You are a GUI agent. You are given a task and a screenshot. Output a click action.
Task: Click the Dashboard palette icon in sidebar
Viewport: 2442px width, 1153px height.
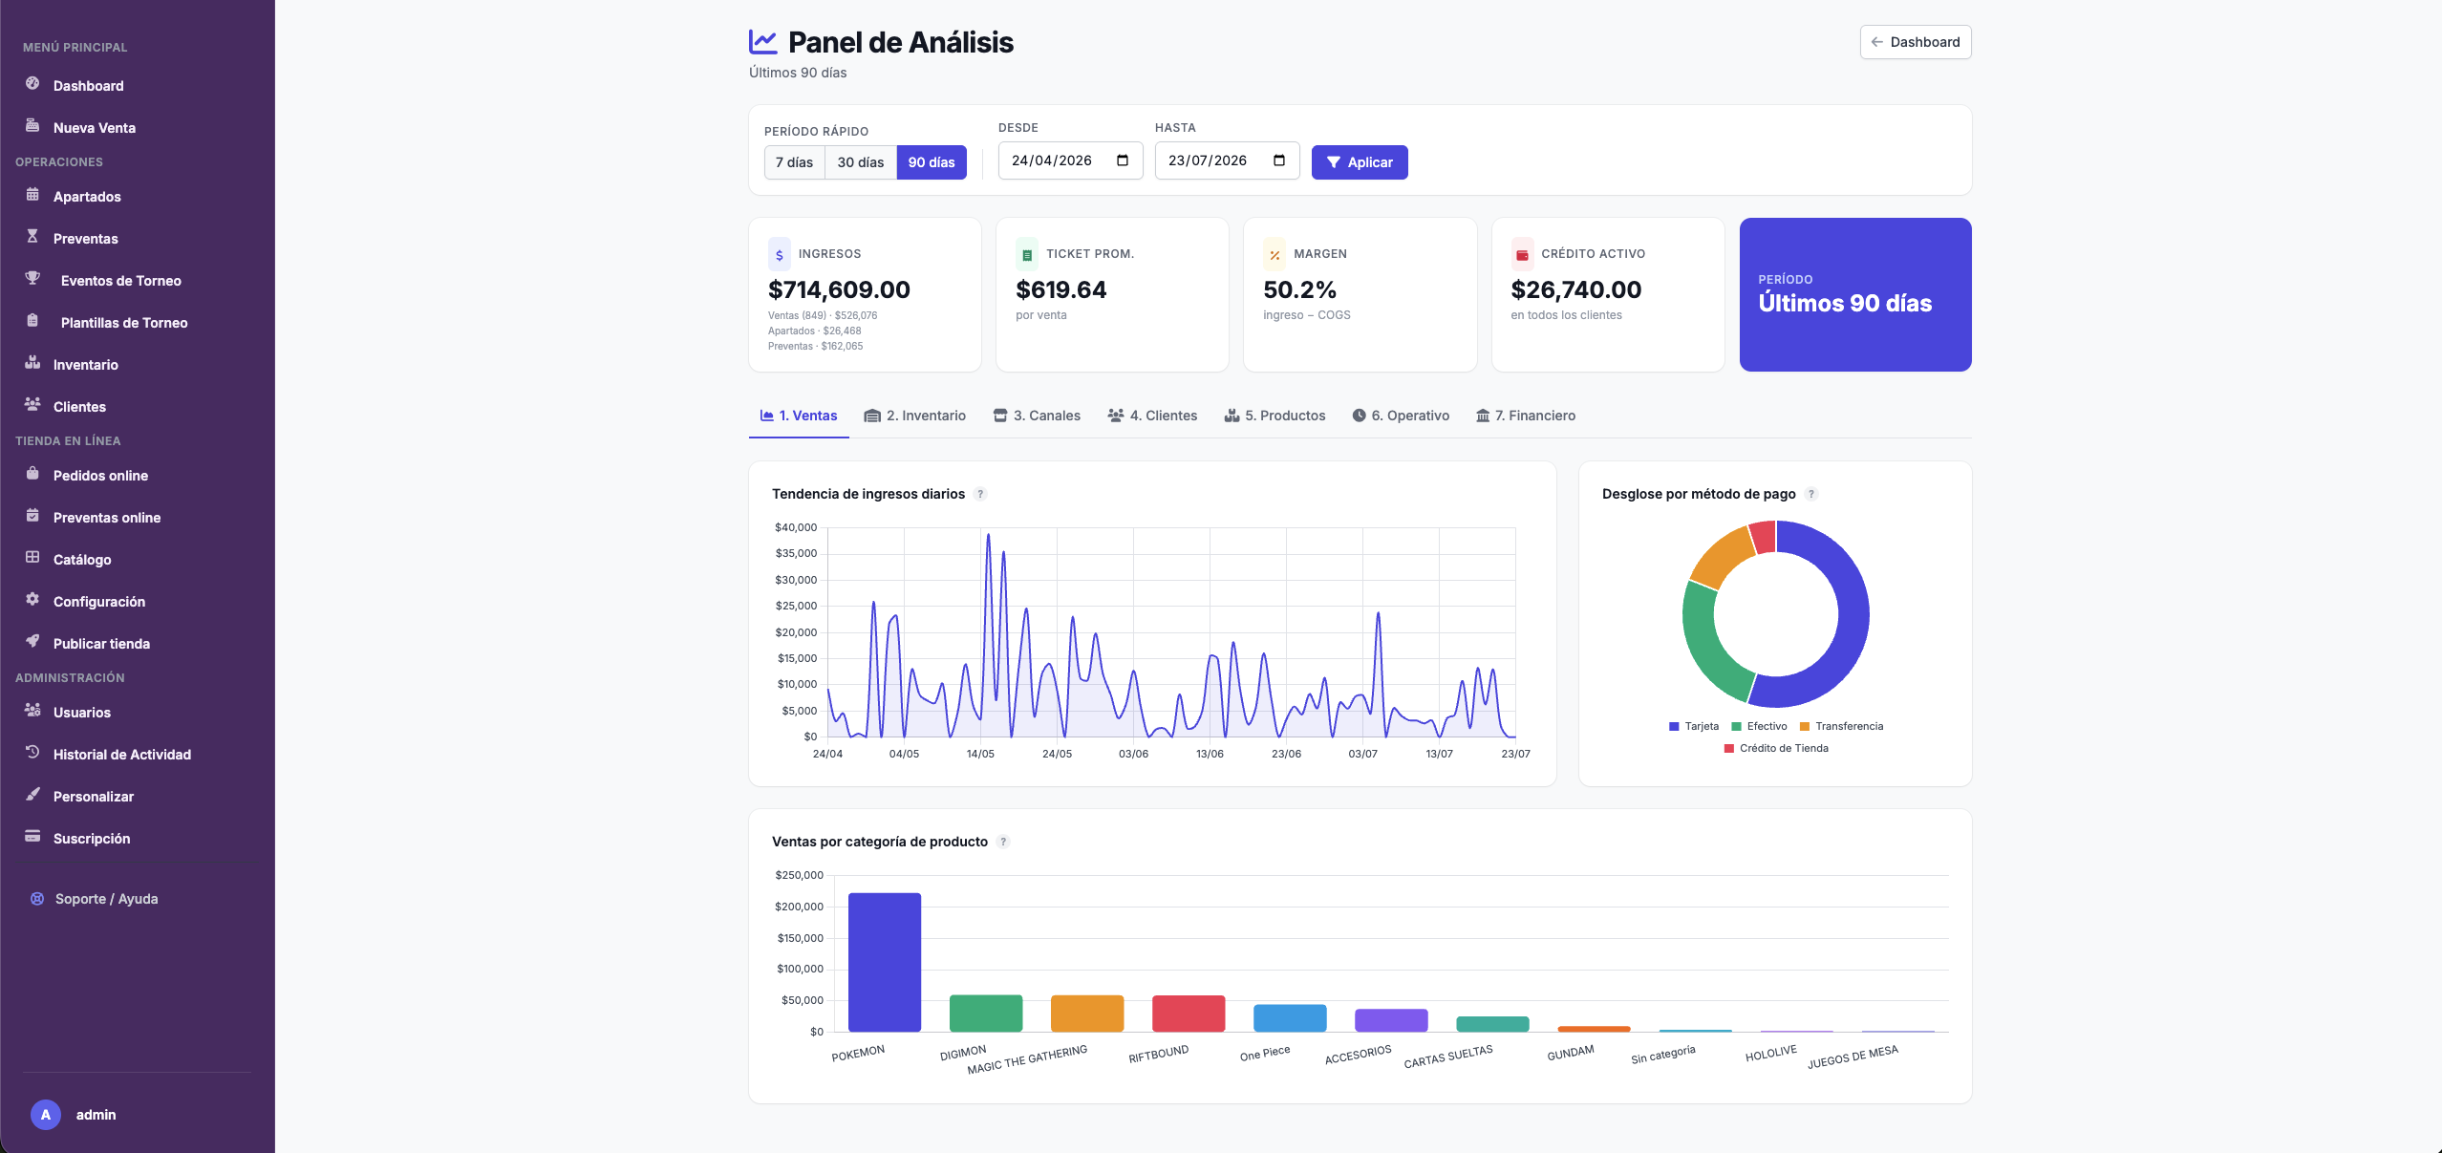(x=32, y=84)
